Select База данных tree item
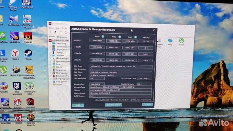This screenshot has height=131, width=233. [x=60, y=82]
